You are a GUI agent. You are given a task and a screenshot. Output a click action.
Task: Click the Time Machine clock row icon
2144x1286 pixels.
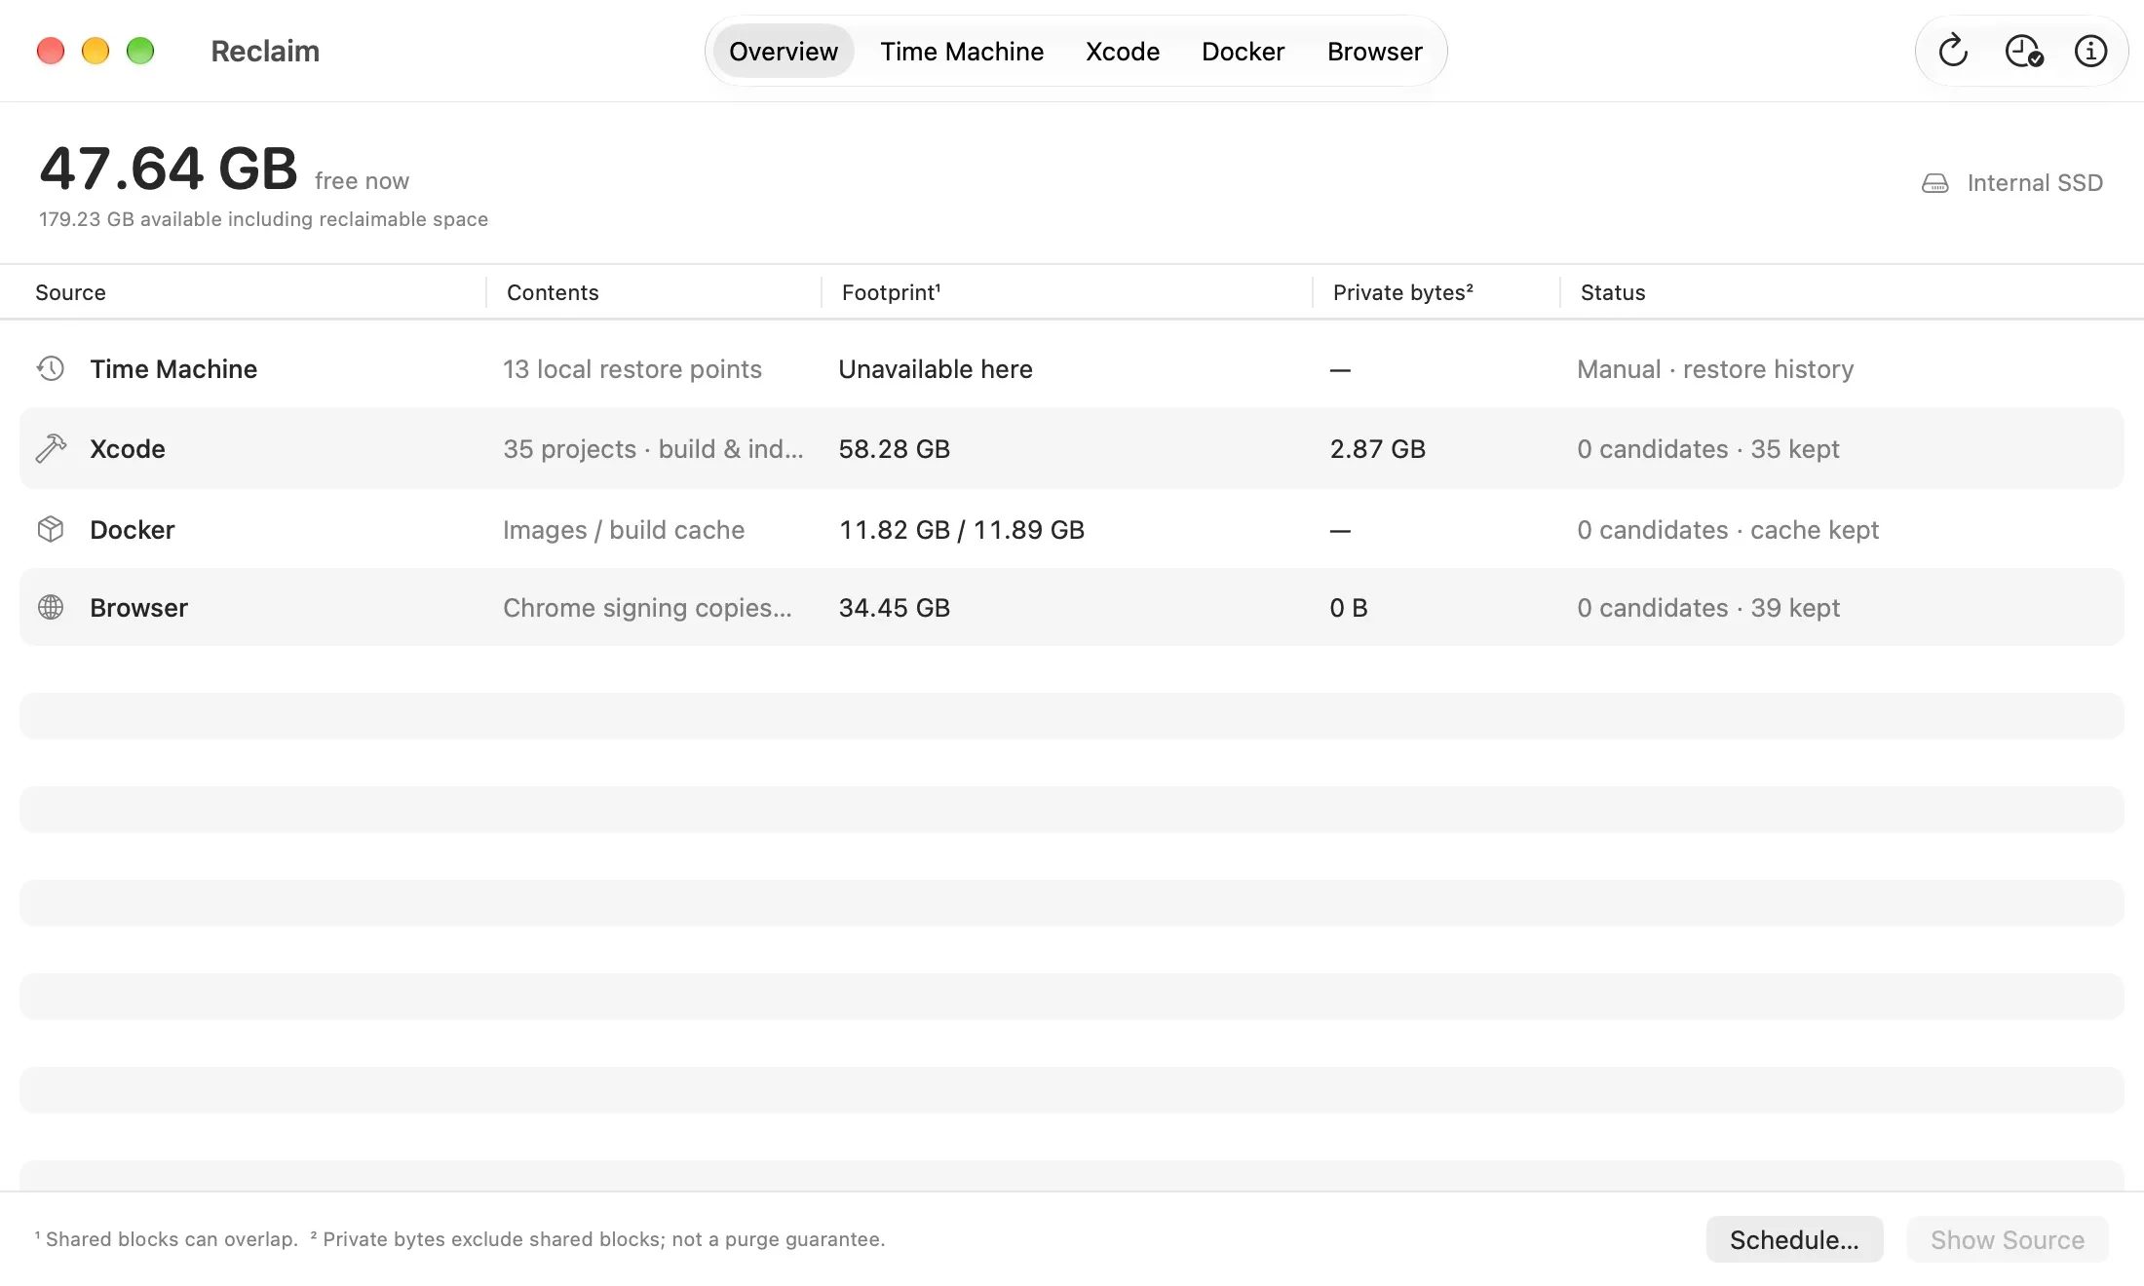click(51, 368)
